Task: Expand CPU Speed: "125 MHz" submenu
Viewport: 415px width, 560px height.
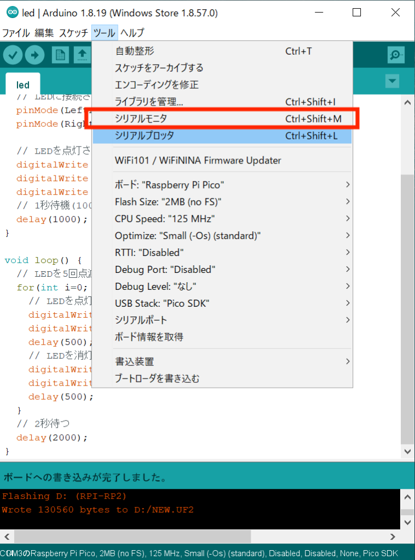Action: [x=222, y=219]
